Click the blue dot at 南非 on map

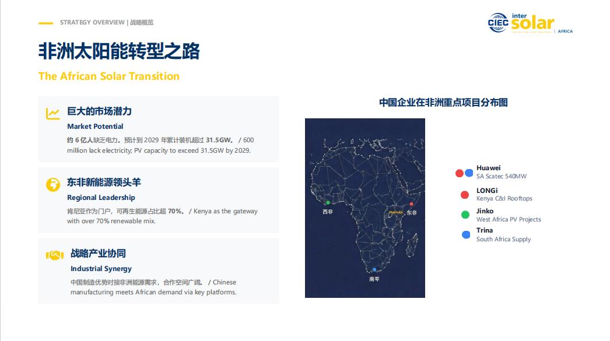(x=374, y=269)
